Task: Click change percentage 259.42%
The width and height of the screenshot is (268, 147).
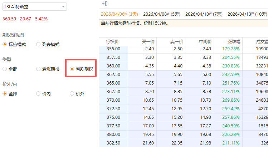Action: 231,109
